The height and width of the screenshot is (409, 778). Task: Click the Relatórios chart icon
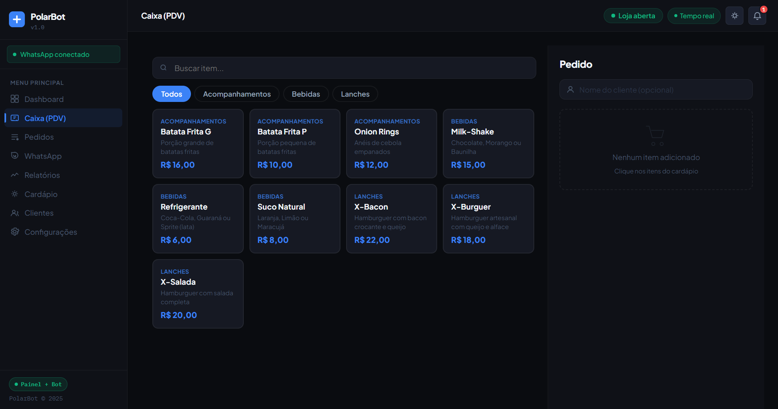(15, 175)
